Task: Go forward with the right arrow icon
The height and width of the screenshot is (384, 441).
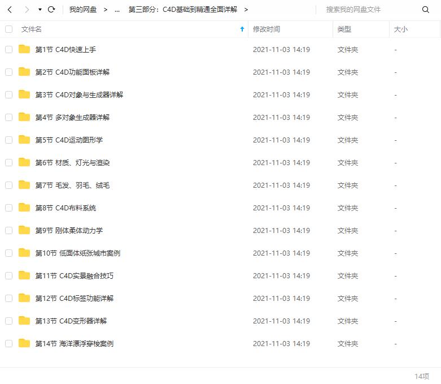Action: point(27,10)
